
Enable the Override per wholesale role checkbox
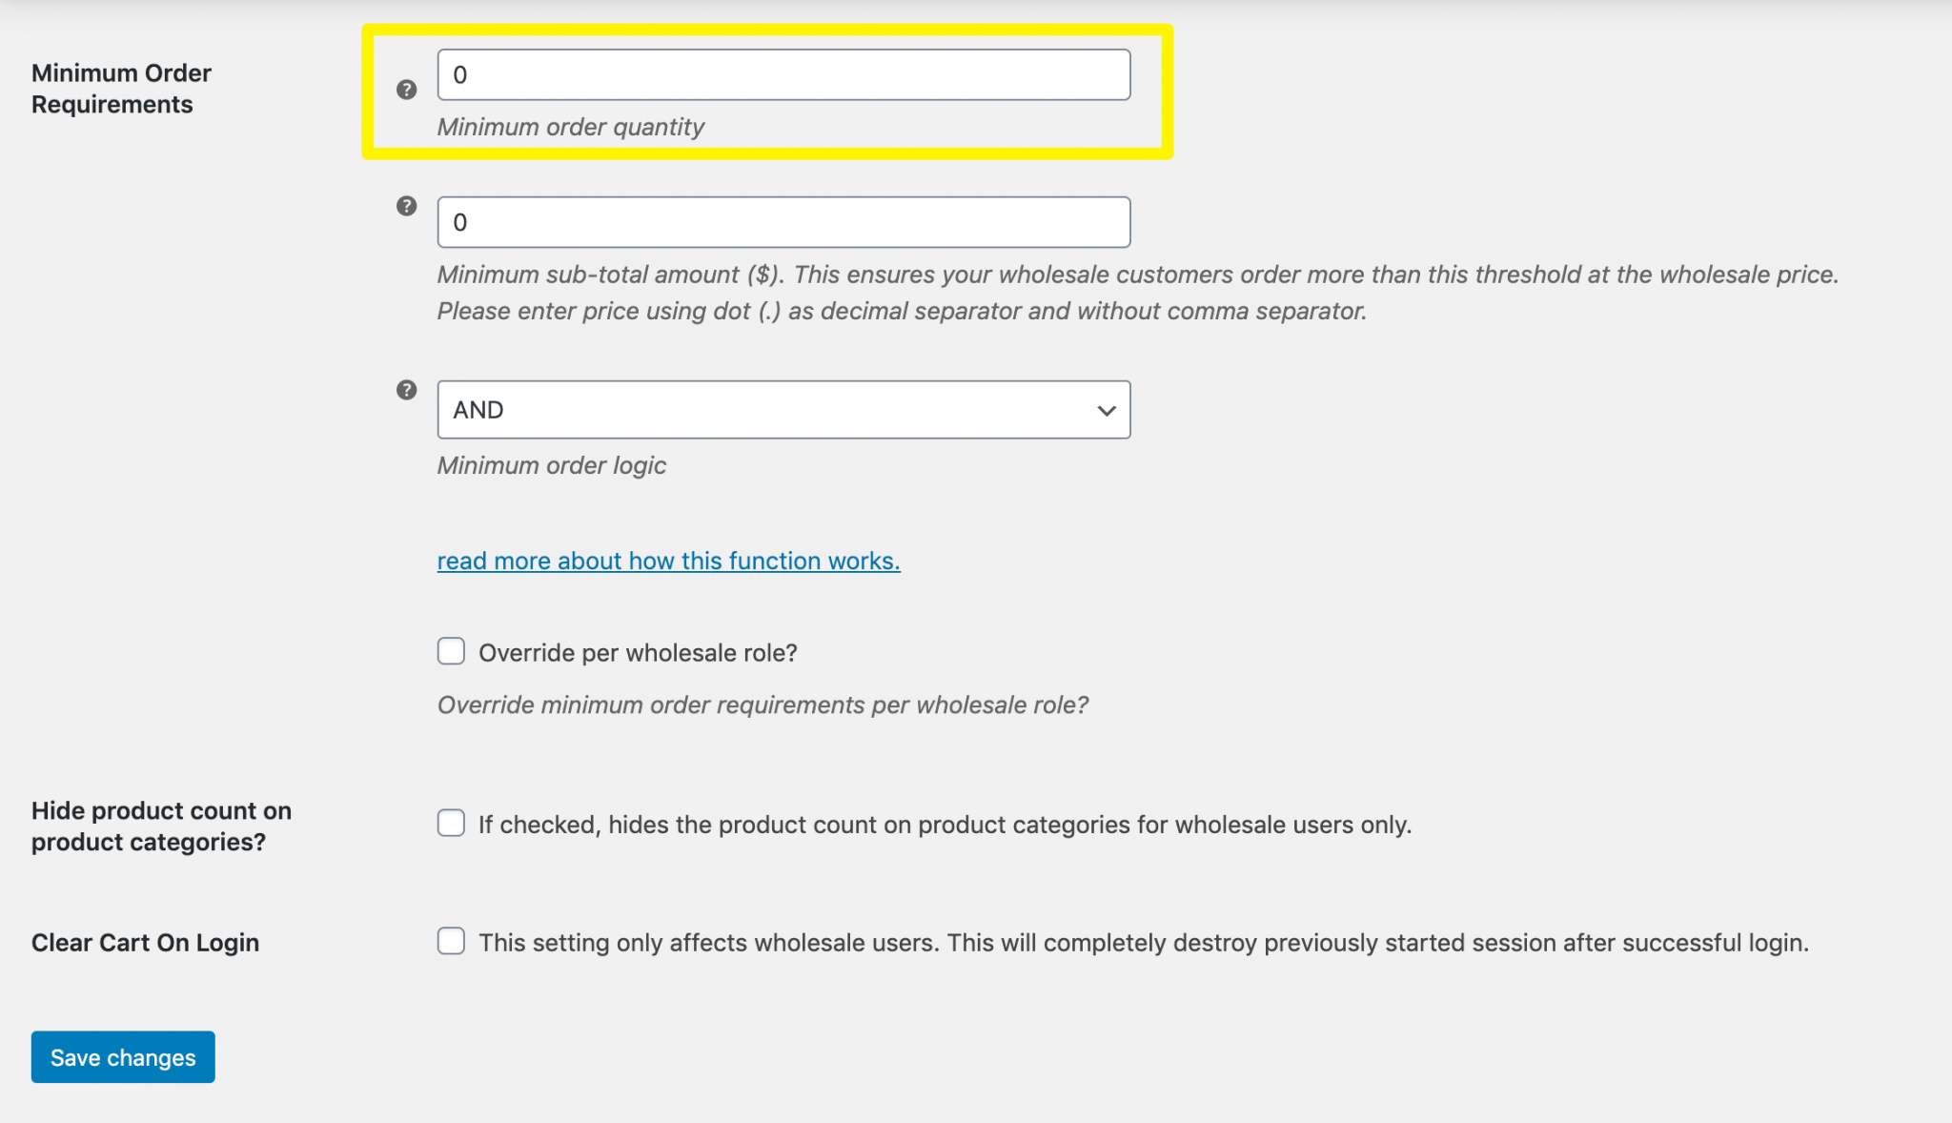click(x=451, y=651)
